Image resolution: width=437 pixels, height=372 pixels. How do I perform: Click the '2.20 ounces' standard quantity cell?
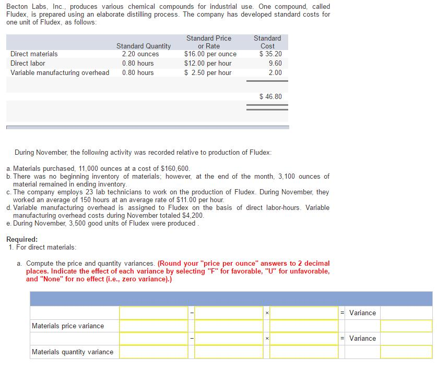(x=140, y=54)
